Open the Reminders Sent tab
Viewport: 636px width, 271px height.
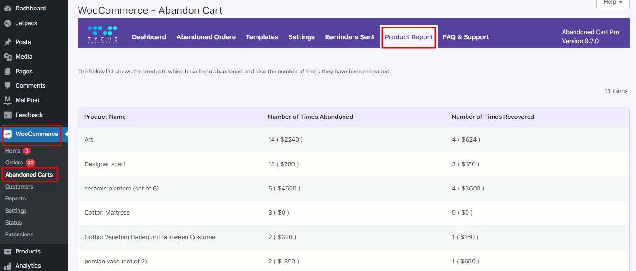[349, 37]
